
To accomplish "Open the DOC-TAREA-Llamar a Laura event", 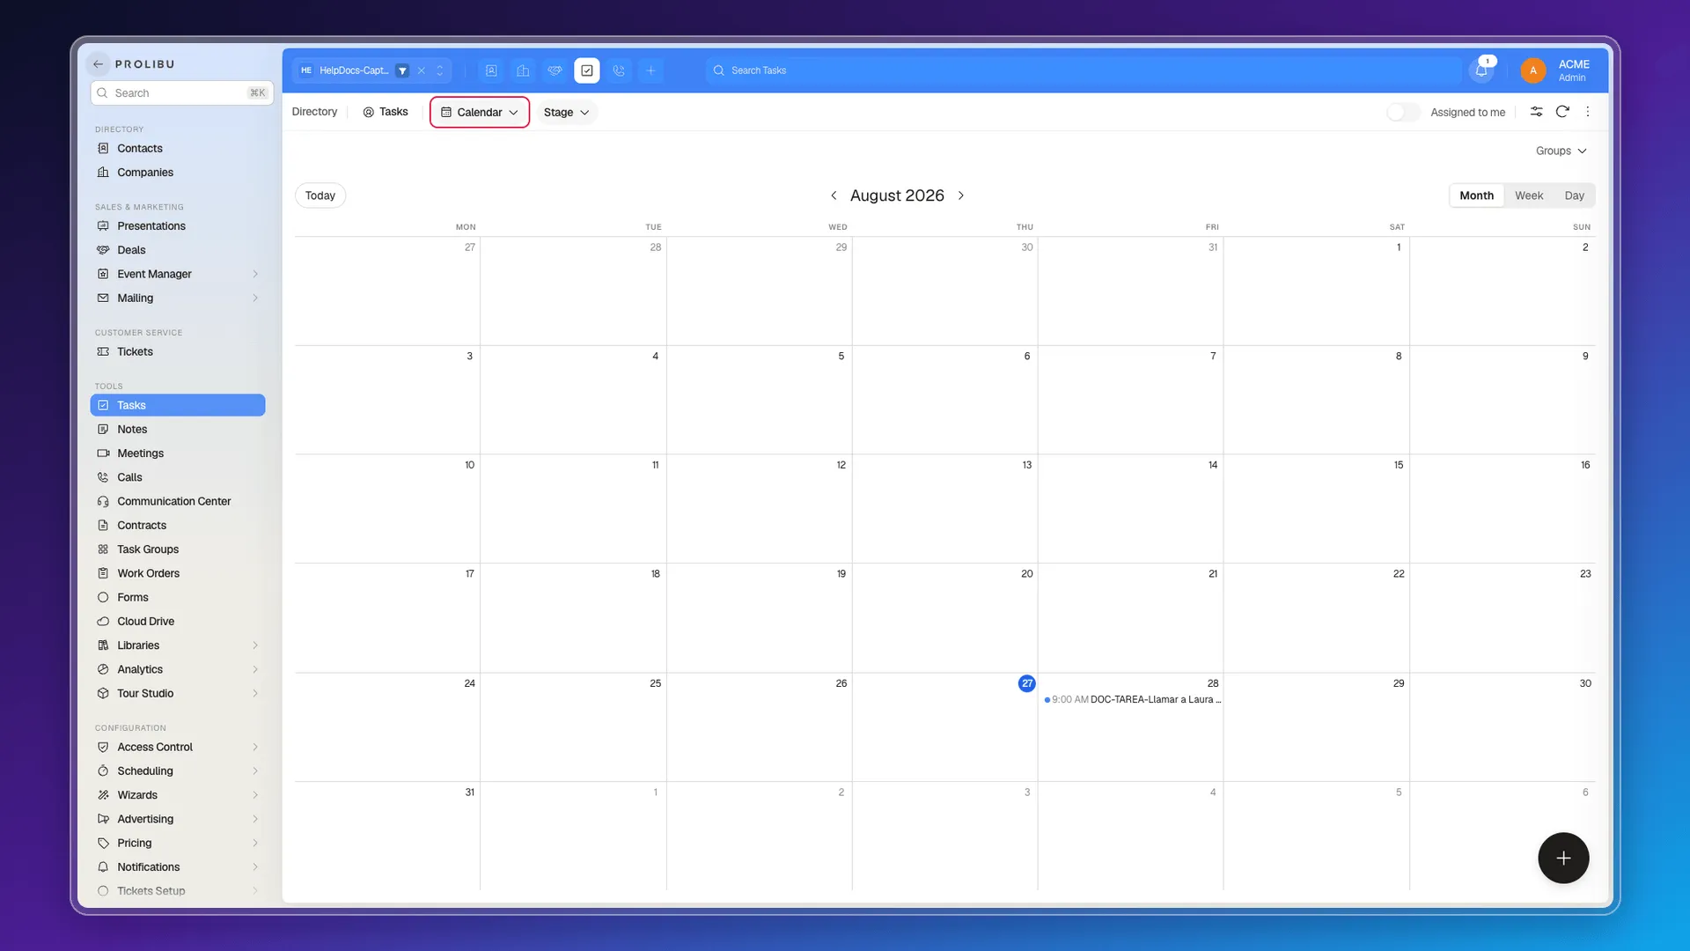I will (1132, 700).
